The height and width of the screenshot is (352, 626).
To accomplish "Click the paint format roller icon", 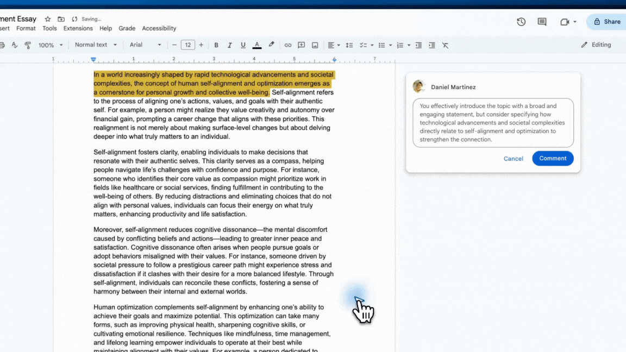I will pyautogui.click(x=28, y=45).
